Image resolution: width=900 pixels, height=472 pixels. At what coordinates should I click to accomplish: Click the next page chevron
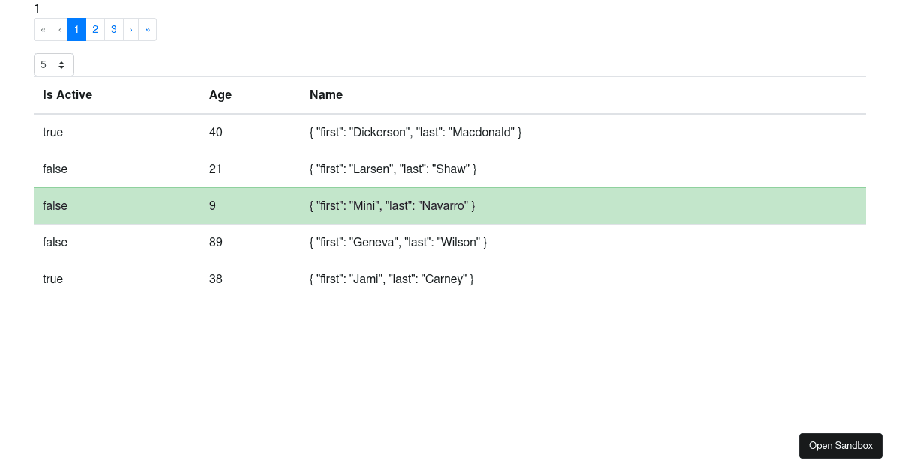coord(130,29)
